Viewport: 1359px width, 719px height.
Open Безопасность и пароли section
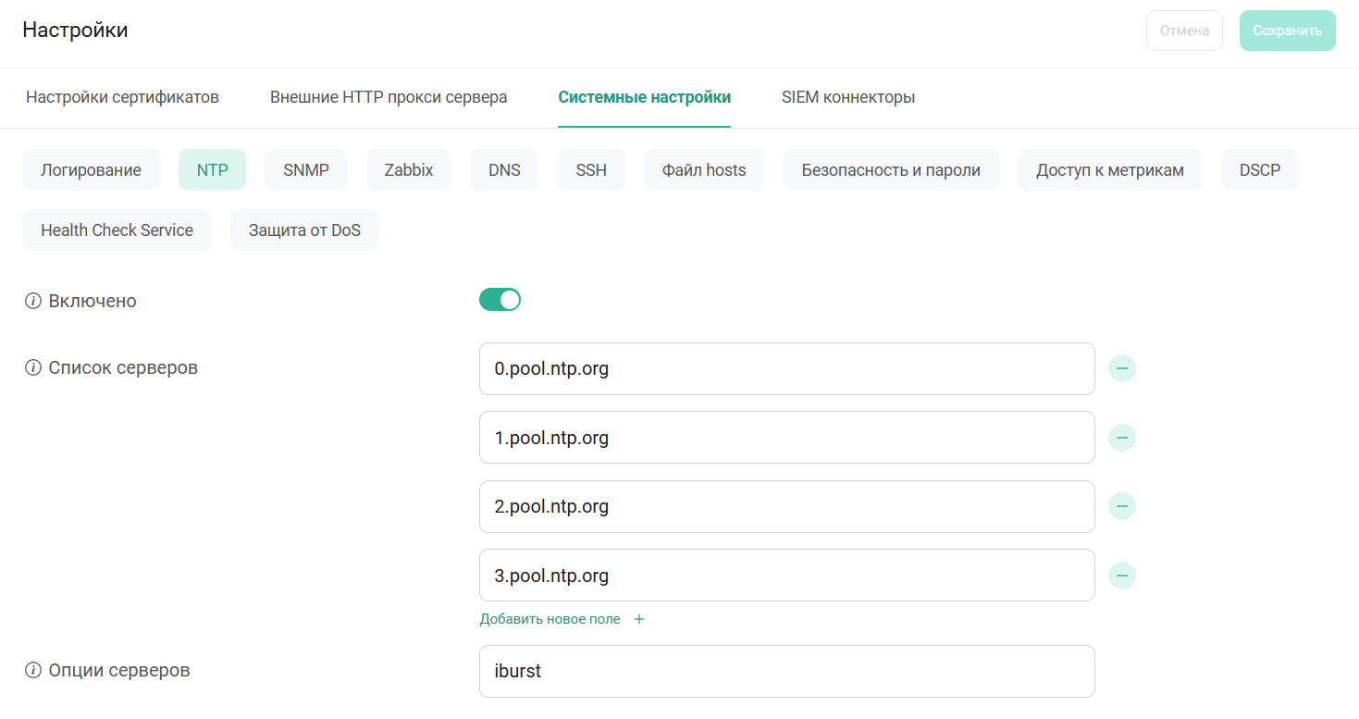coord(890,170)
